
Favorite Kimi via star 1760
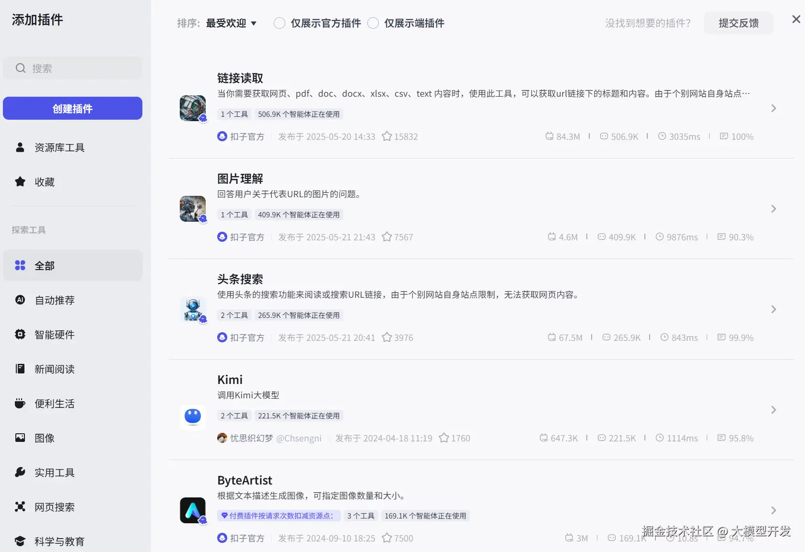pos(444,438)
